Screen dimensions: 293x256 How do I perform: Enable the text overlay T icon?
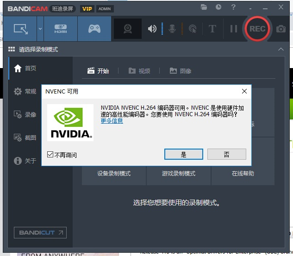click(x=212, y=29)
